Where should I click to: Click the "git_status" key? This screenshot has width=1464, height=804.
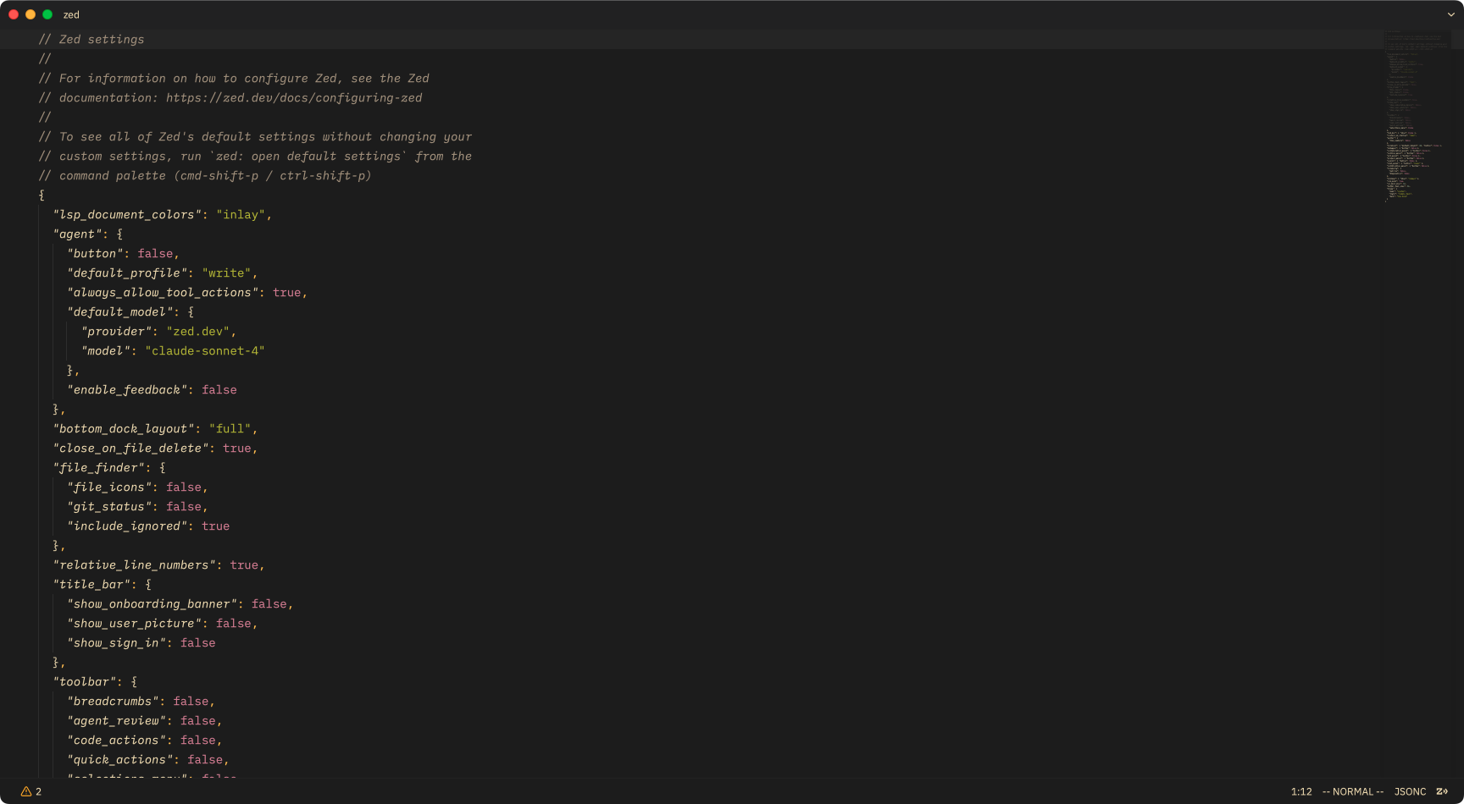[x=109, y=507]
